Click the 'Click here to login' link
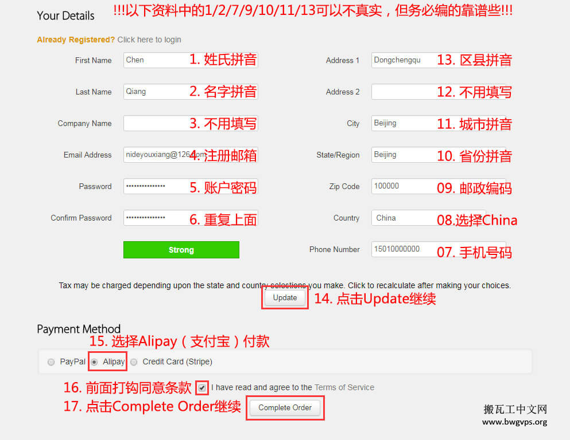This screenshot has height=440, width=570. click(x=149, y=40)
